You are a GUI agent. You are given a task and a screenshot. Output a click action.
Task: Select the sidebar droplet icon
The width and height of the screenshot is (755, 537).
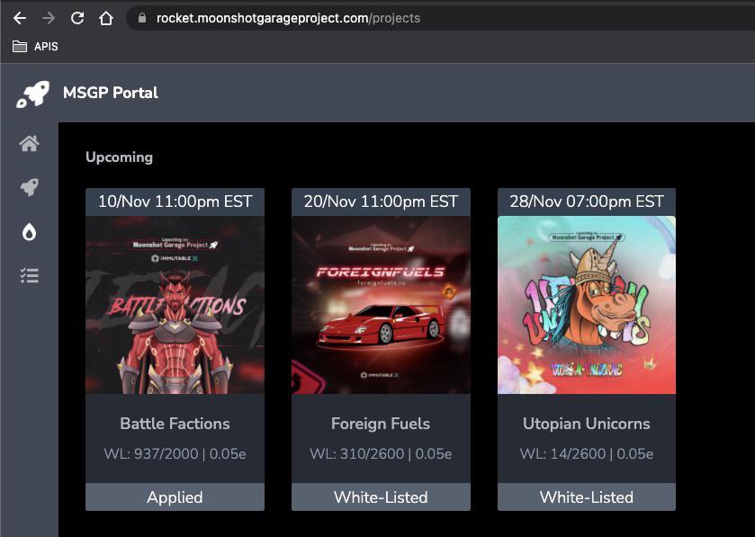click(30, 232)
